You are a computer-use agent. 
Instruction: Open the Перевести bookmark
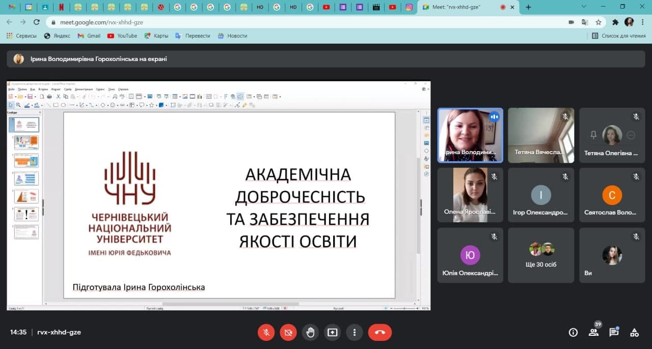[193, 36]
